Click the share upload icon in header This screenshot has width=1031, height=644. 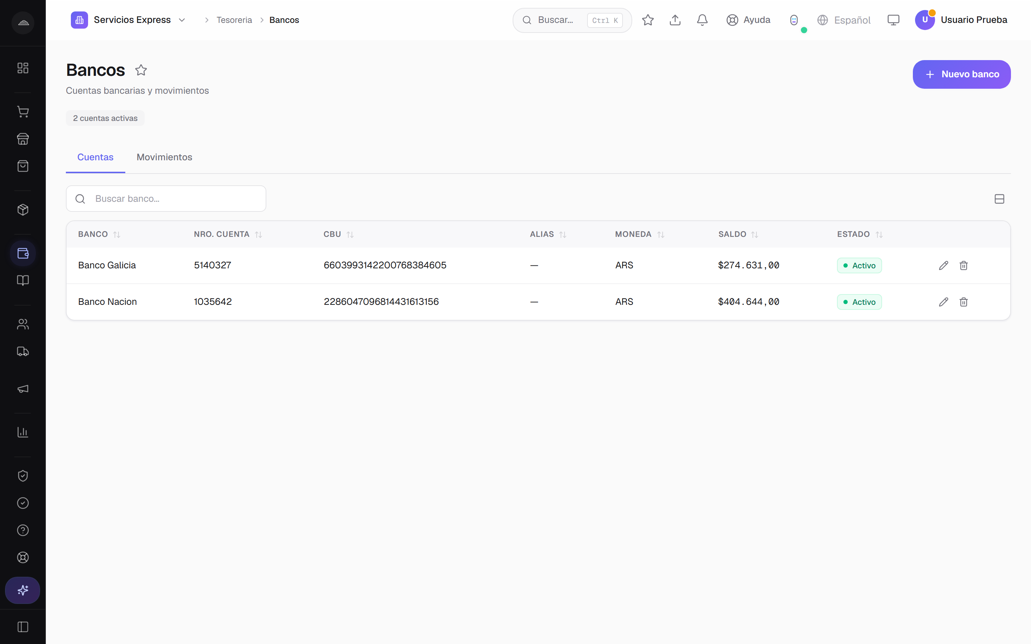click(675, 20)
